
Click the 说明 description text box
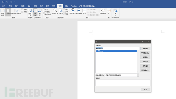pyautogui.click(x=123, y=83)
